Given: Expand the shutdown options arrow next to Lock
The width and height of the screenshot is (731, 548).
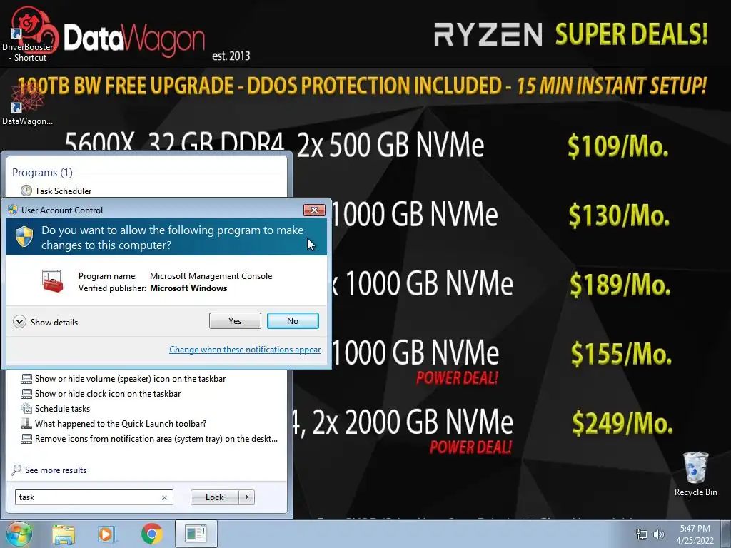Looking at the screenshot, I should point(246,497).
